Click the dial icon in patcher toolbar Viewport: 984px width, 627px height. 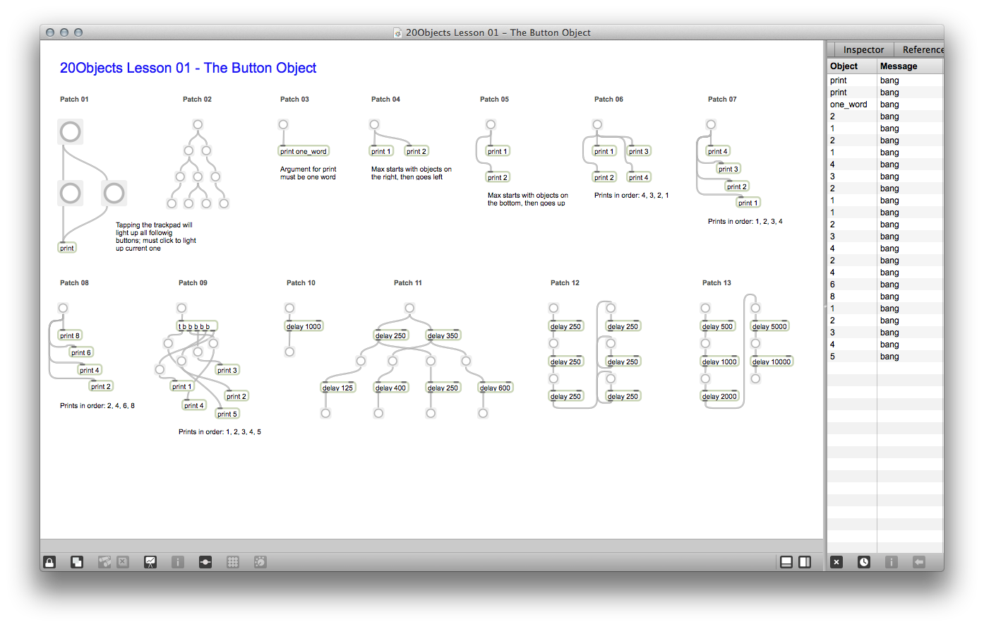pos(260,562)
